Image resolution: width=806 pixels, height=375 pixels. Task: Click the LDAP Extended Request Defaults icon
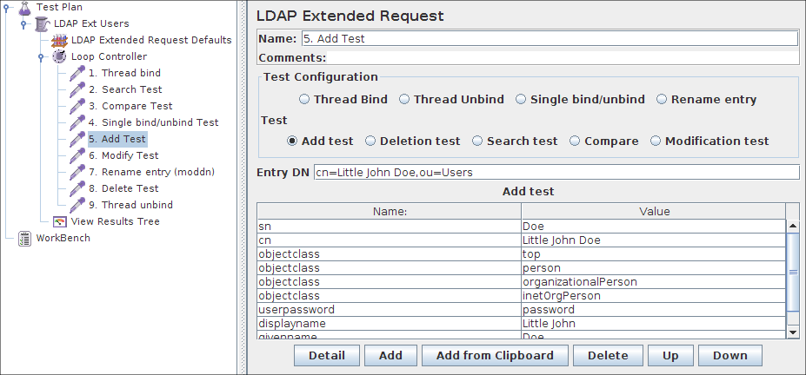(59, 40)
